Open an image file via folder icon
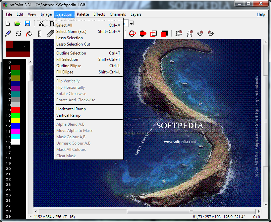The width and height of the screenshot is (271, 222). (x=18, y=23)
